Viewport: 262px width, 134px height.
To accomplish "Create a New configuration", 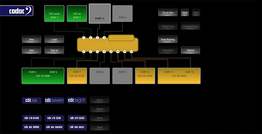I will [x=31, y=39].
